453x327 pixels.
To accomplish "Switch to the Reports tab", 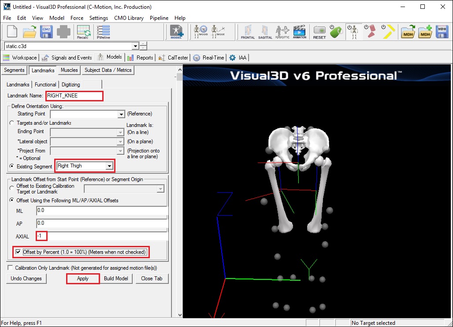I will click(x=141, y=57).
